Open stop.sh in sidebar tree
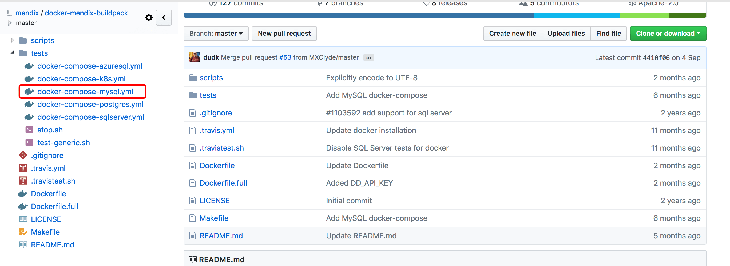Image resolution: width=730 pixels, height=266 pixels. [x=50, y=130]
